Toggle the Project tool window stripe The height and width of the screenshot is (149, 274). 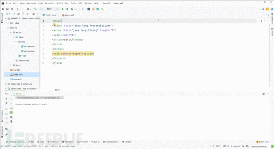point(2,18)
